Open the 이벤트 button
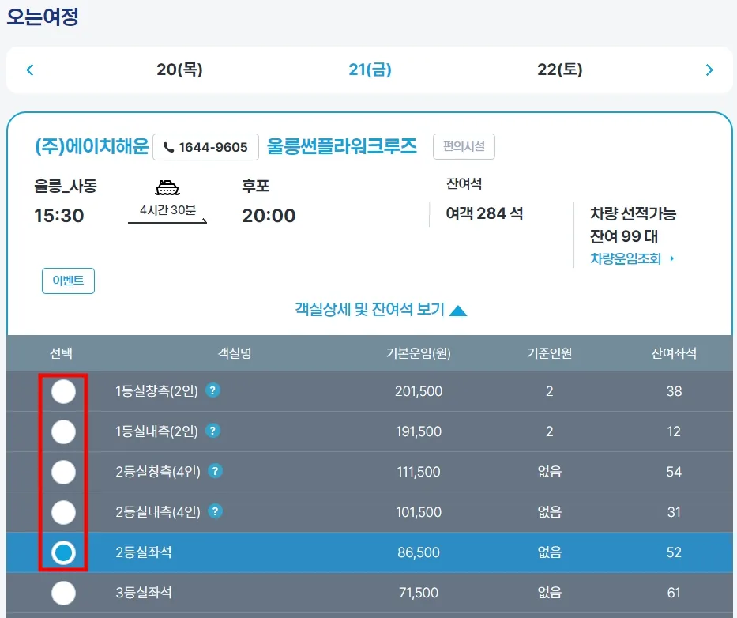Viewport: 737px width, 618px height. [x=68, y=281]
